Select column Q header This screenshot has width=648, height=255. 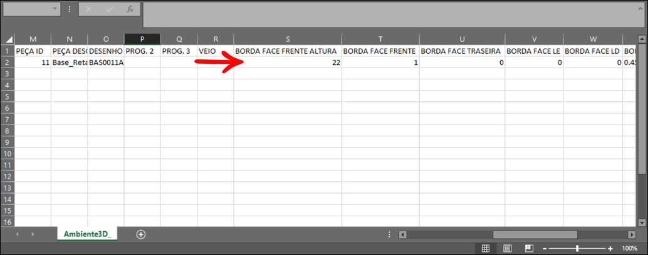pyautogui.click(x=179, y=39)
